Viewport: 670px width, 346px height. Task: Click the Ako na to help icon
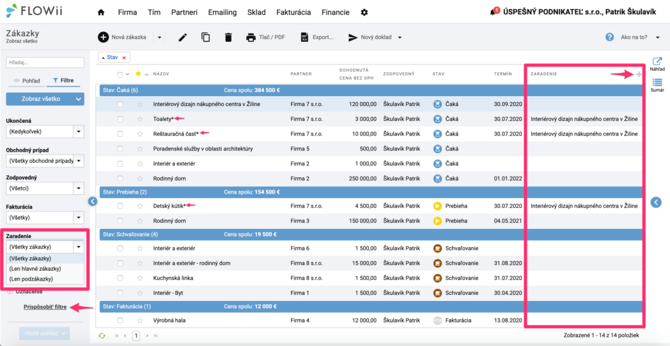[x=610, y=37]
